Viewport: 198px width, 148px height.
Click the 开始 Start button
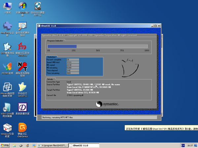5,145
